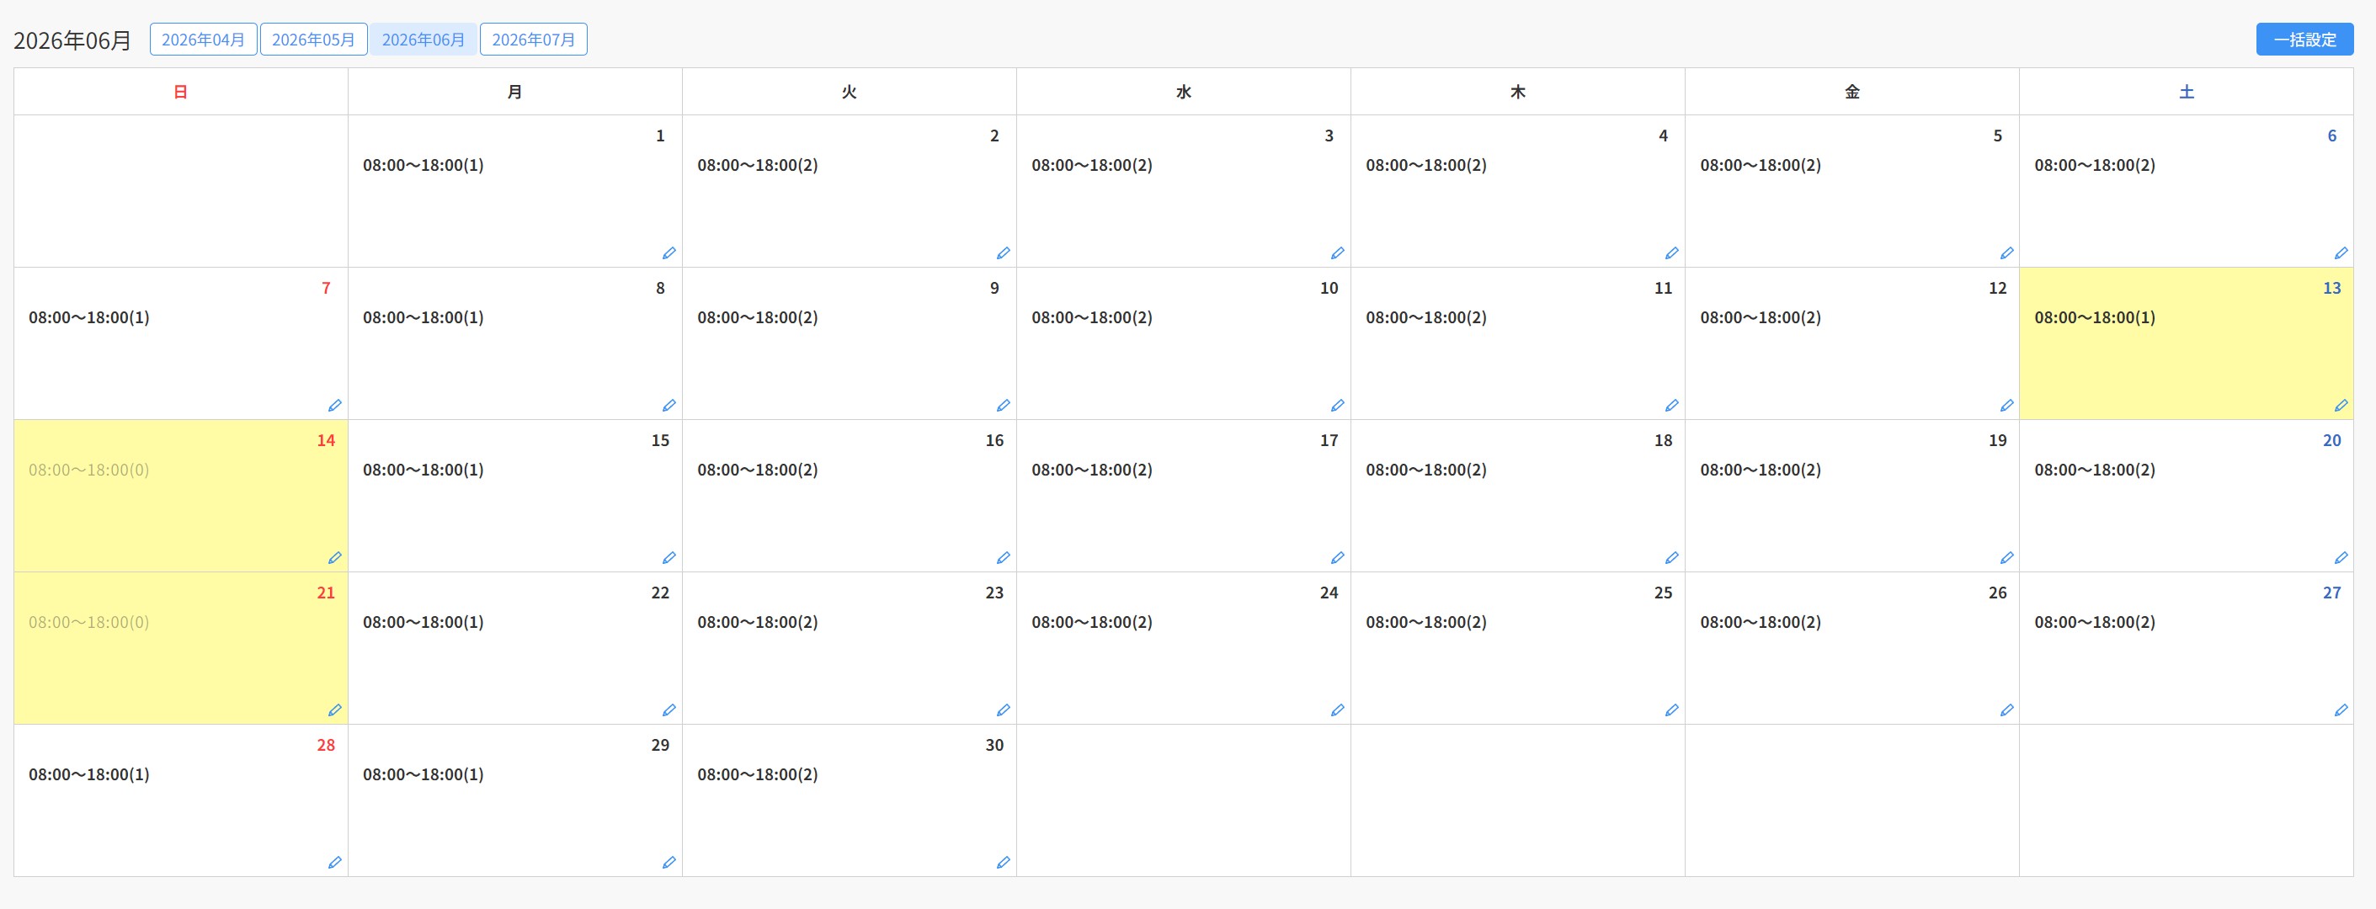Click the pencil icon for June 22
Image resolution: width=2376 pixels, height=909 pixels.
[x=669, y=710]
